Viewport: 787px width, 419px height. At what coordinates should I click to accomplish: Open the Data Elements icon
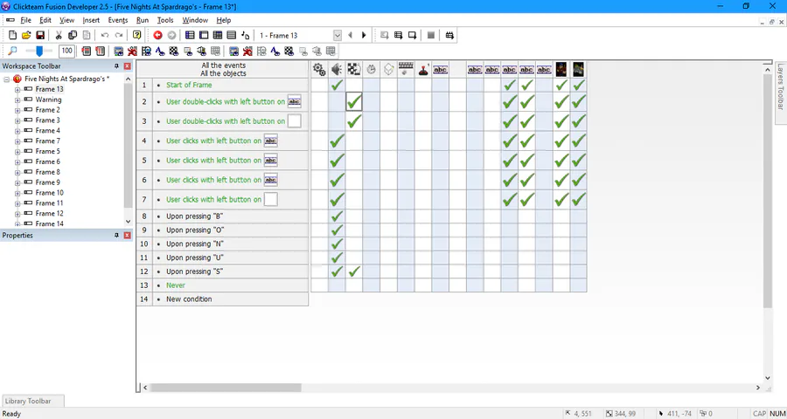[246, 35]
